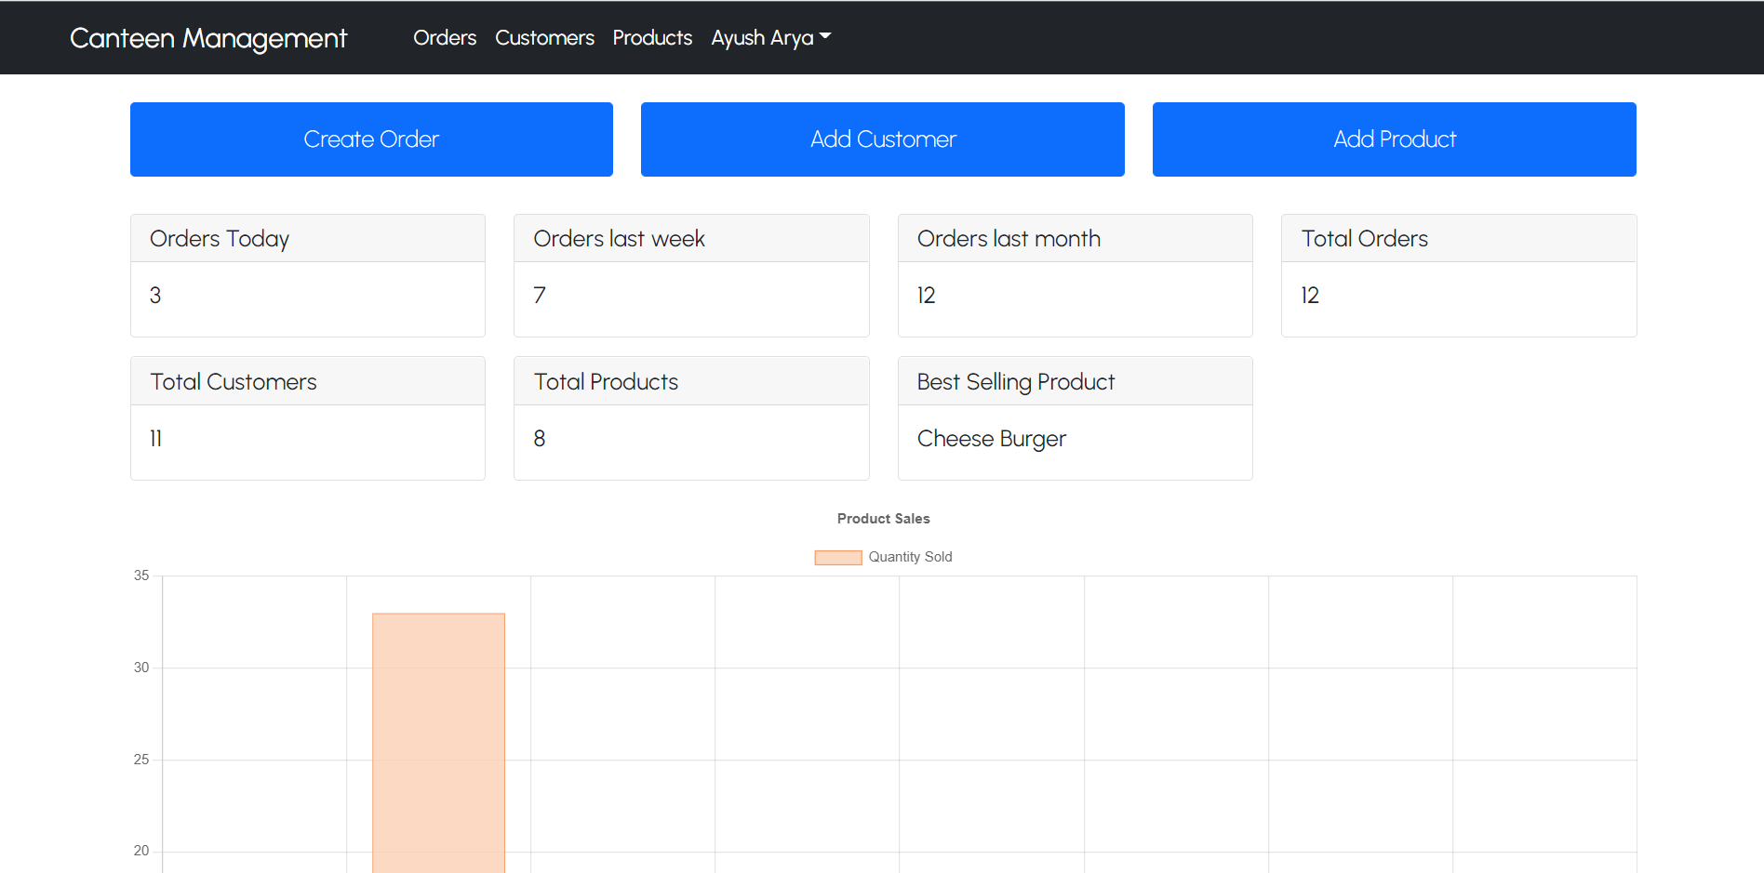
Task: Open the Orders page from navbar
Action: [x=445, y=38]
